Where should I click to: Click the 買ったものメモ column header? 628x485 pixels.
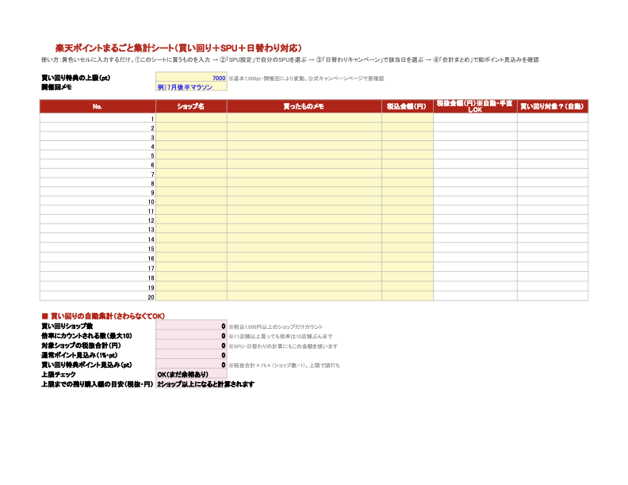point(304,106)
